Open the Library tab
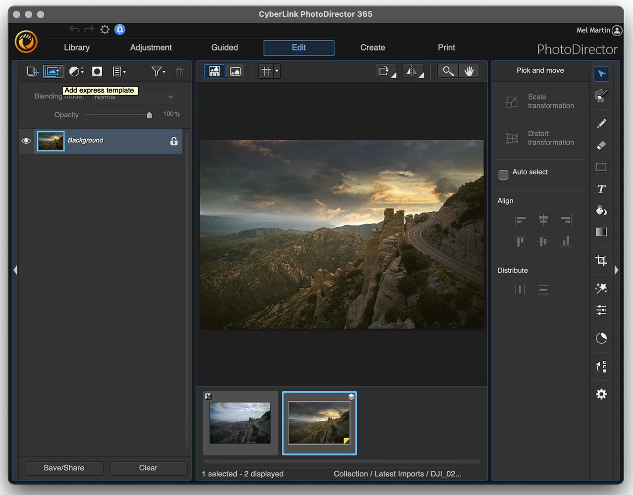This screenshot has height=495, width=633. 77,48
